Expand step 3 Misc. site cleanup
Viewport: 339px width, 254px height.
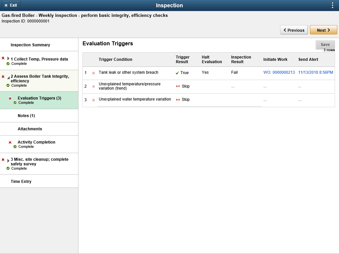pyautogui.click(x=8, y=161)
